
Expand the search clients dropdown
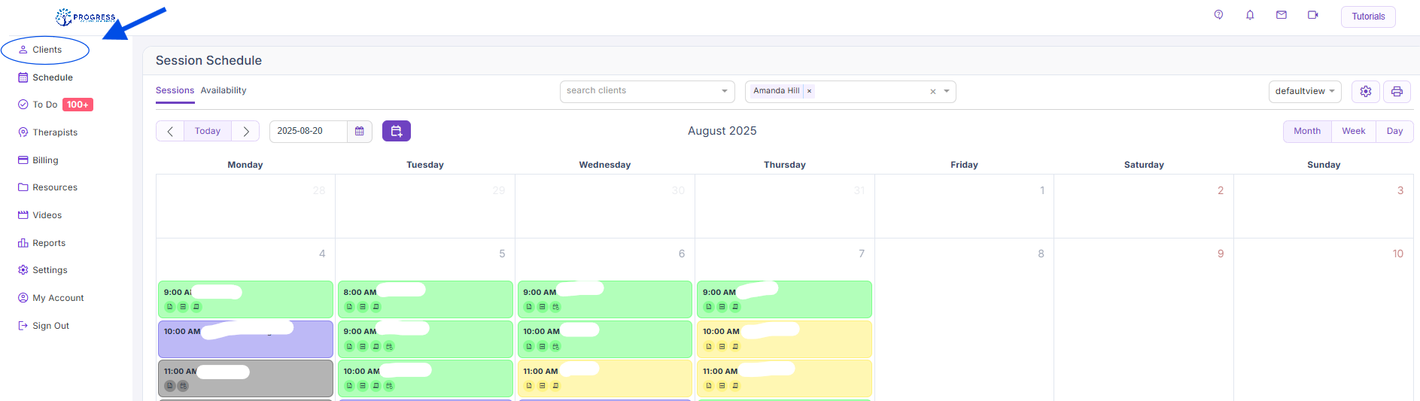724,91
